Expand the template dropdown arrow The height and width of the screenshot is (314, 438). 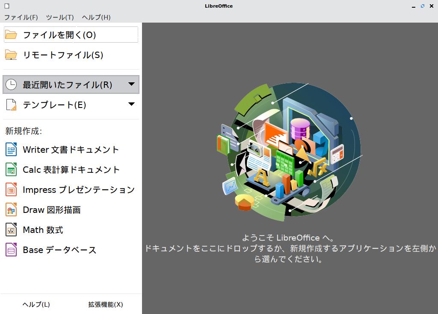click(131, 104)
